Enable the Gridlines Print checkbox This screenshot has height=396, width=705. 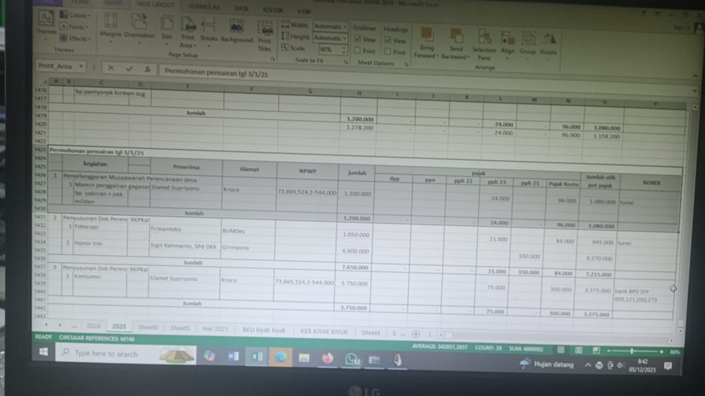pos(357,51)
